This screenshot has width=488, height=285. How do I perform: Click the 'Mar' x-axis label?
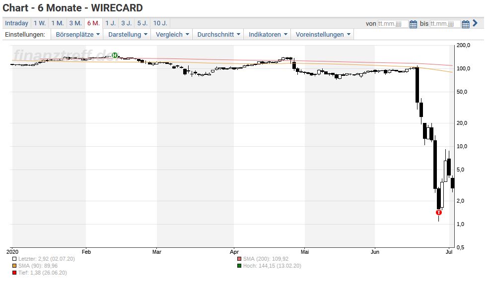click(x=156, y=252)
